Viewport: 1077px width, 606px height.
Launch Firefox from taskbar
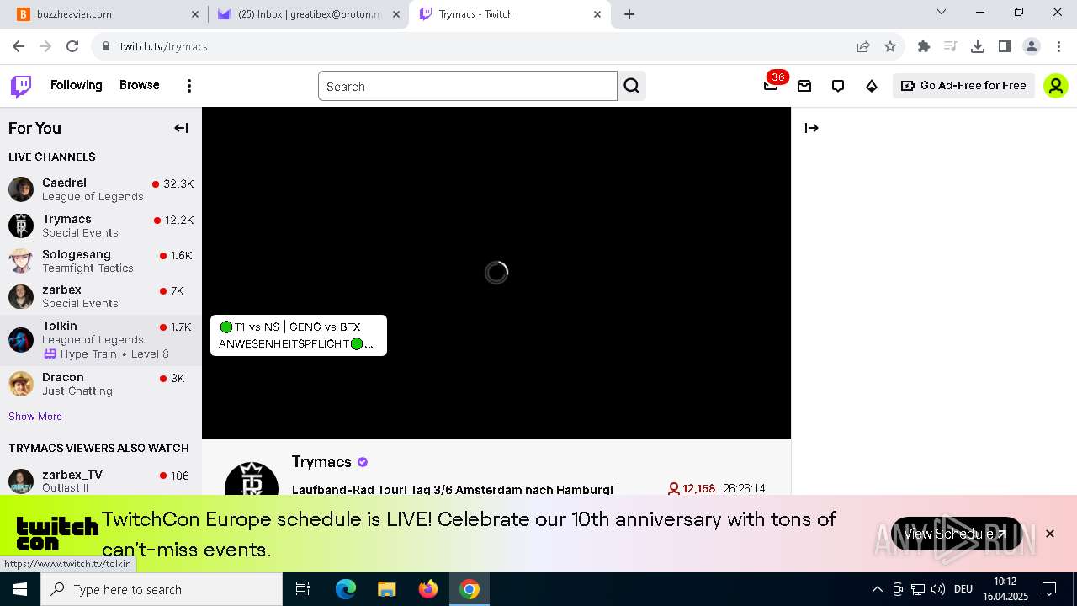[428, 589]
